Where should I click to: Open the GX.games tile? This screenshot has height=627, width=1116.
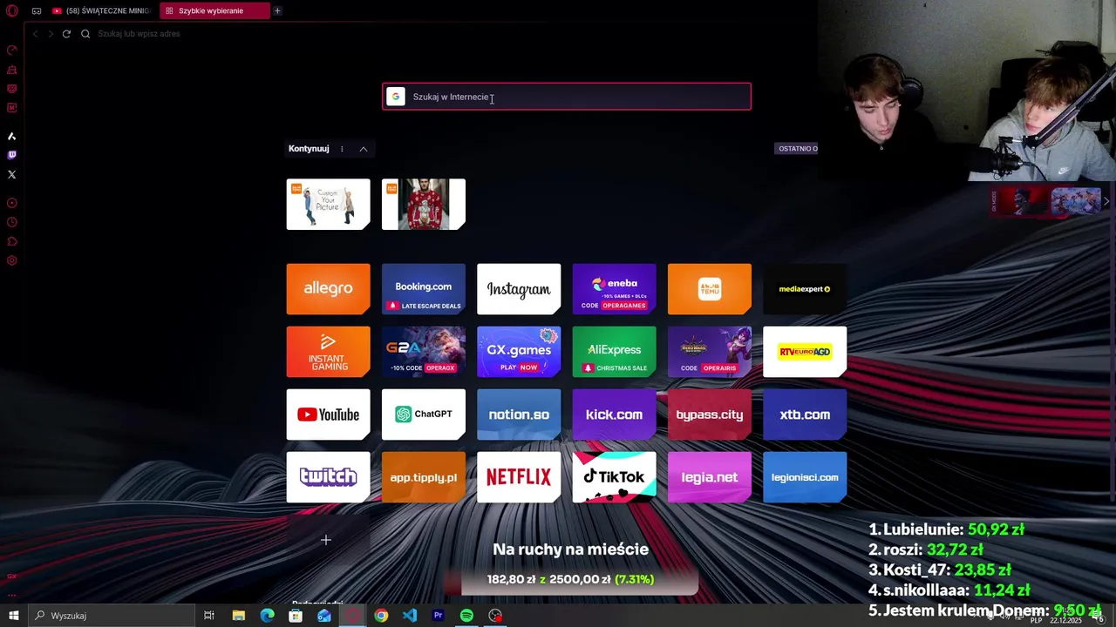[x=519, y=352]
